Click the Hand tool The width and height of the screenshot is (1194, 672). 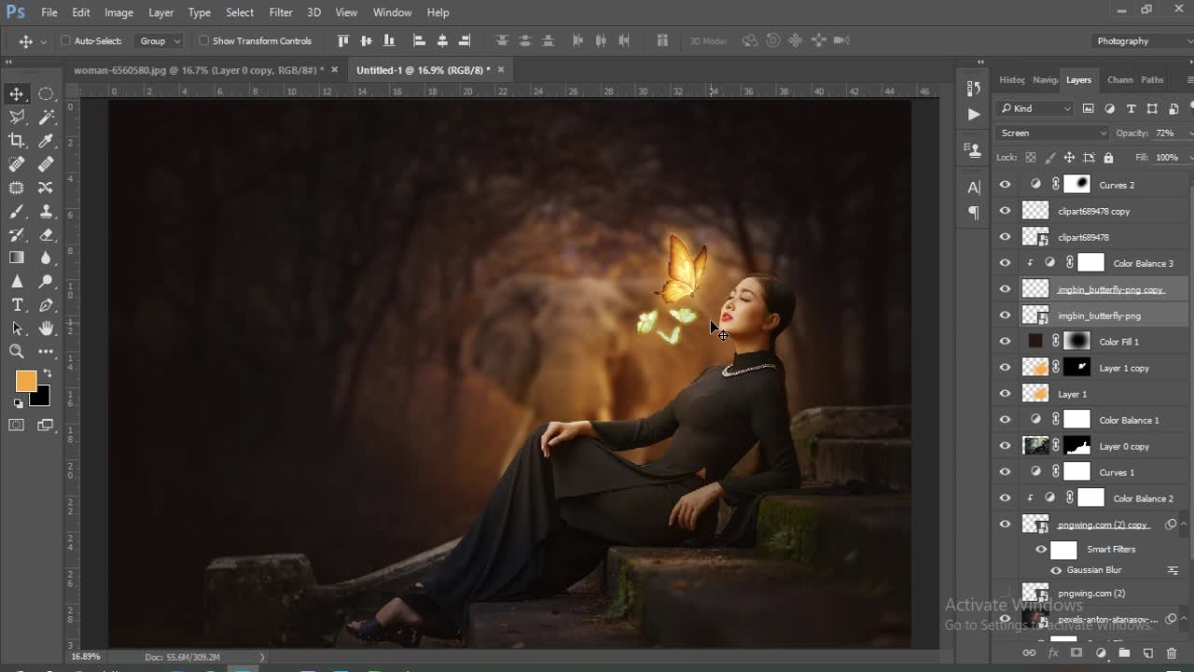click(46, 328)
